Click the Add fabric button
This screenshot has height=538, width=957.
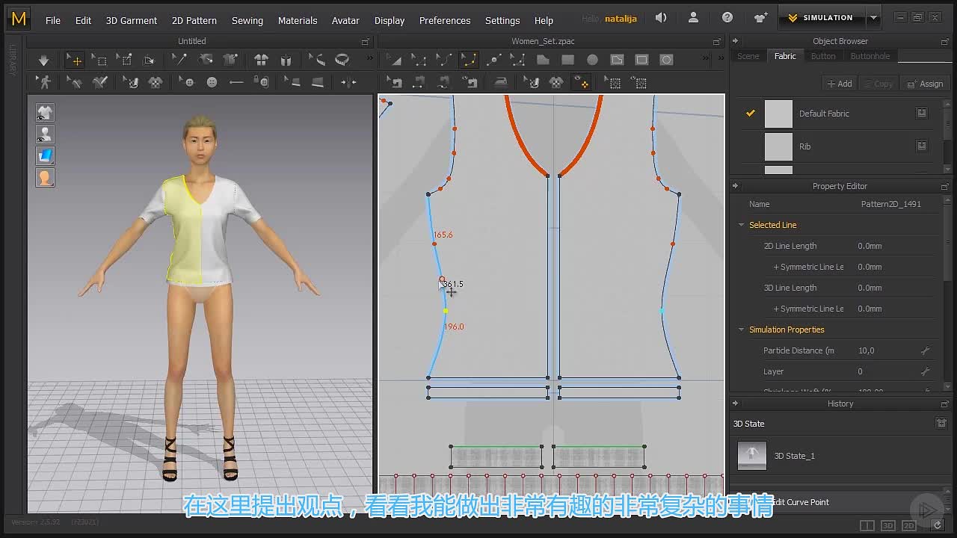839,84
